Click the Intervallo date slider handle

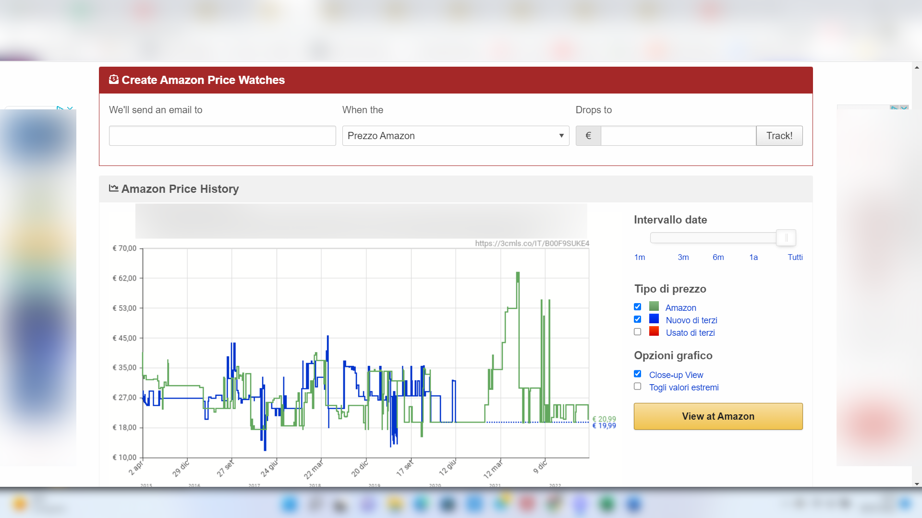pos(786,238)
